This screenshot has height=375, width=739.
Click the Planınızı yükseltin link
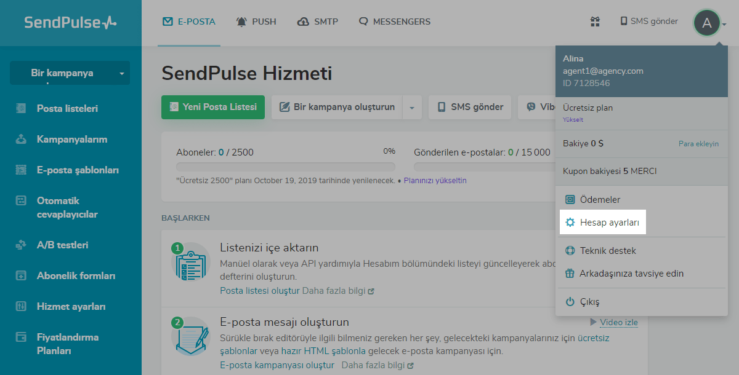click(x=435, y=181)
